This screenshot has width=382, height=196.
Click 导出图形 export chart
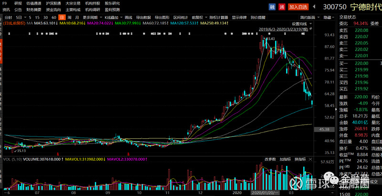coord(162,18)
